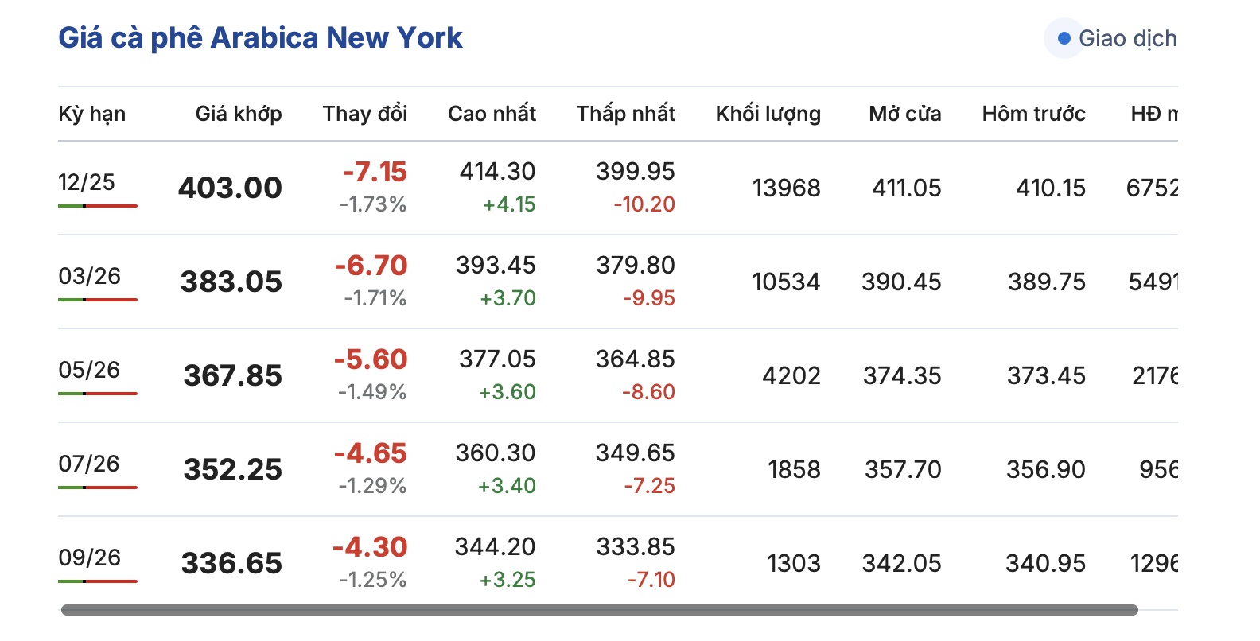The height and width of the screenshot is (641, 1260).
Task: Click the Thấp nhất column header
Action: [x=625, y=114]
